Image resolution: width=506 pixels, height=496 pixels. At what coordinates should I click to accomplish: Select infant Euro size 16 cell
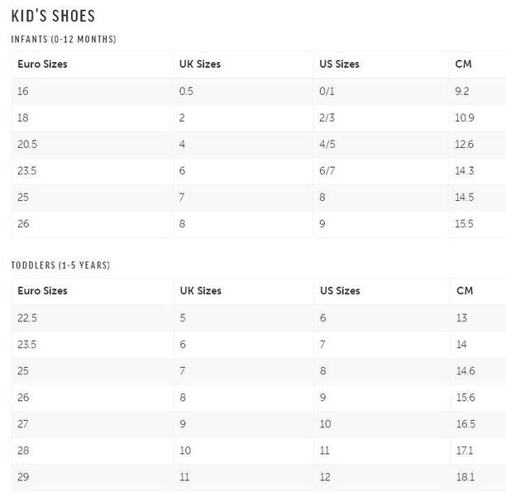coord(23,91)
